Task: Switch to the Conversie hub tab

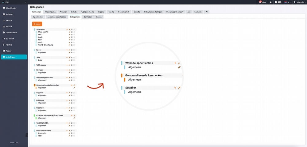Action: 124,12
